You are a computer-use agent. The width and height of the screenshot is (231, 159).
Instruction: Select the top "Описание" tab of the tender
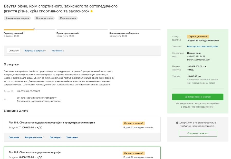[14, 51]
